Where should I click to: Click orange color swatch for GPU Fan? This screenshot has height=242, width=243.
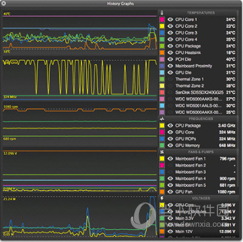pyautogui.click(x=162, y=192)
